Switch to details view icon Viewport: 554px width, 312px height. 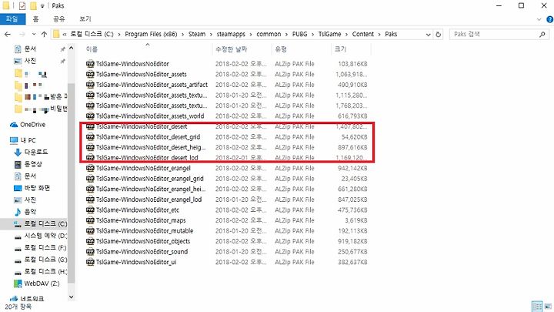537,307
